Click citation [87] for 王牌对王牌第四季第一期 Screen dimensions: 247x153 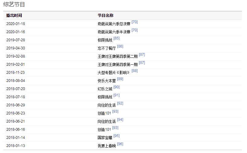click(142, 63)
